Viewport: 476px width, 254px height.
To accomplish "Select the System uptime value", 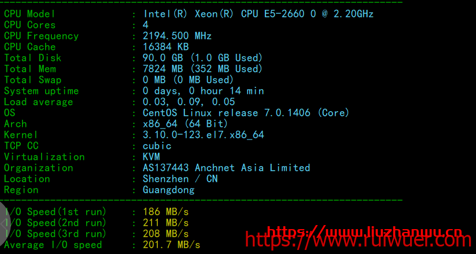I will click(203, 91).
